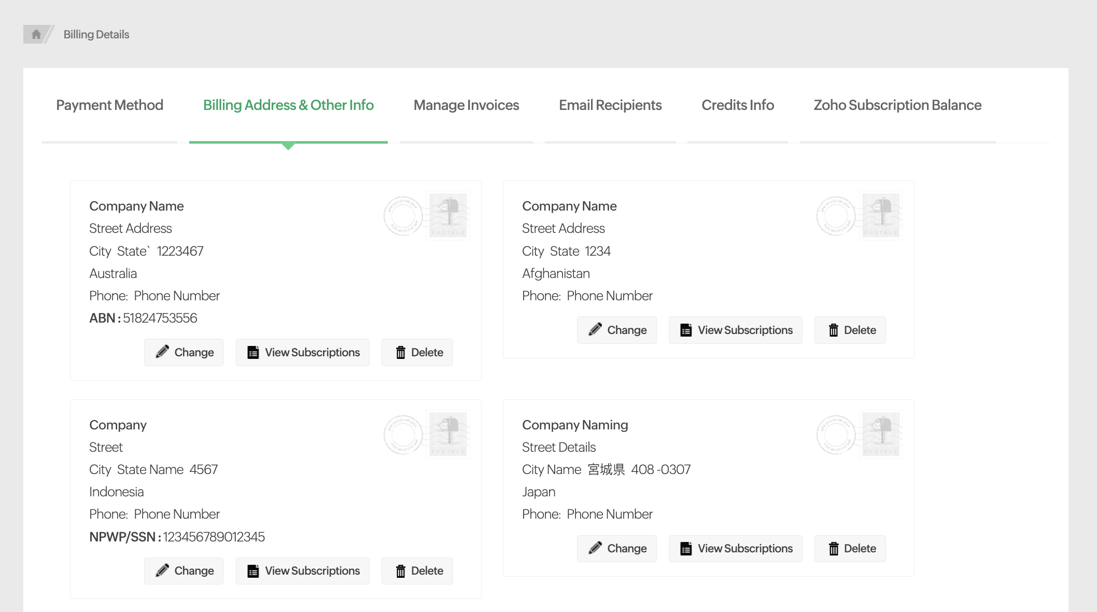Open the Manage Invoices tab
This screenshot has height=612, width=1097.
(x=466, y=105)
